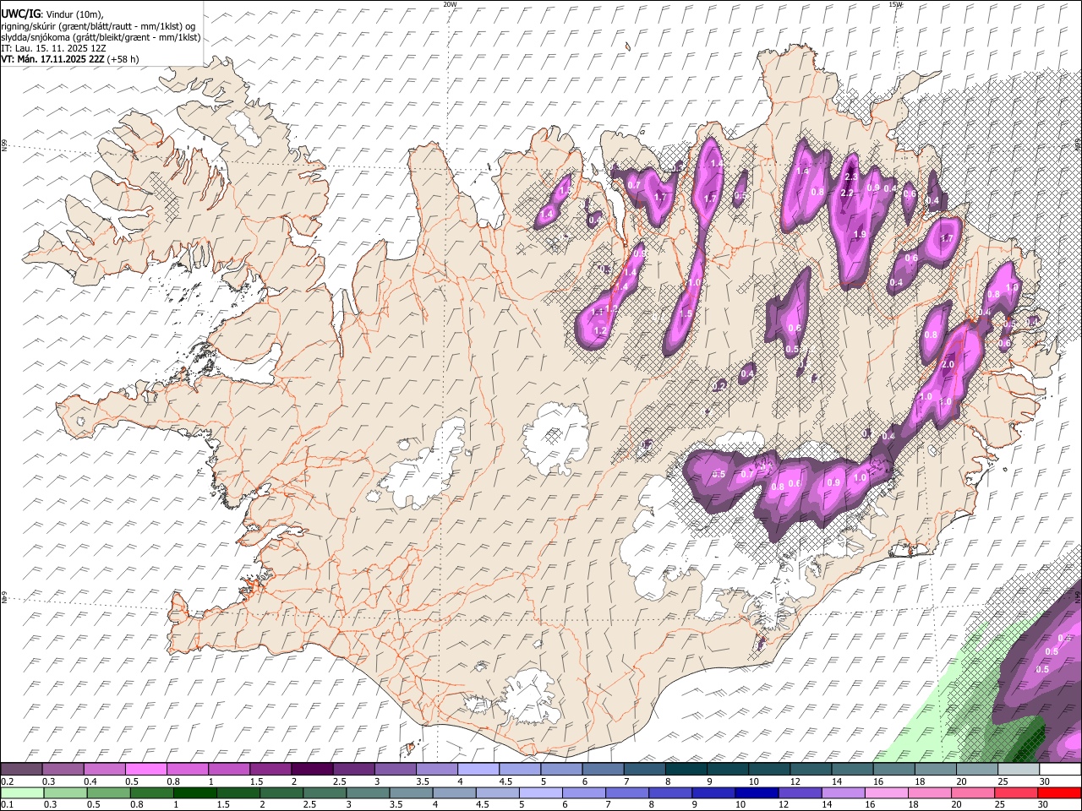1082x811 pixels.
Task: Click the '2.2' precipitation value on the map
Action: 847,193
